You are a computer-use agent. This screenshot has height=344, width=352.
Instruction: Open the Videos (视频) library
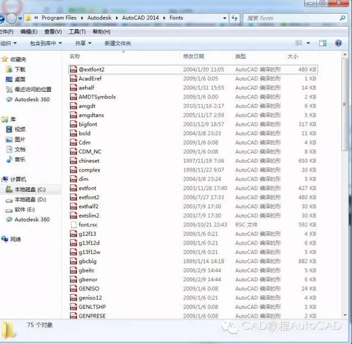tap(15, 129)
